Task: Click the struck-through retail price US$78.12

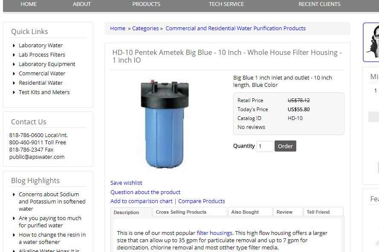Action: (x=298, y=100)
